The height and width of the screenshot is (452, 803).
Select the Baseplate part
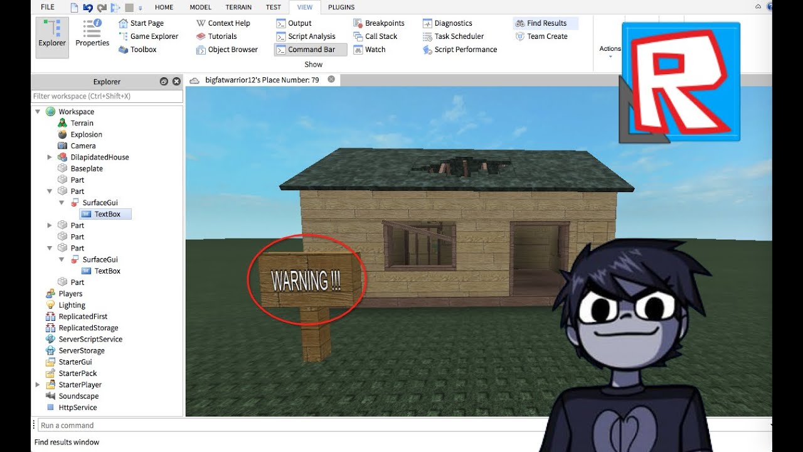click(x=80, y=168)
